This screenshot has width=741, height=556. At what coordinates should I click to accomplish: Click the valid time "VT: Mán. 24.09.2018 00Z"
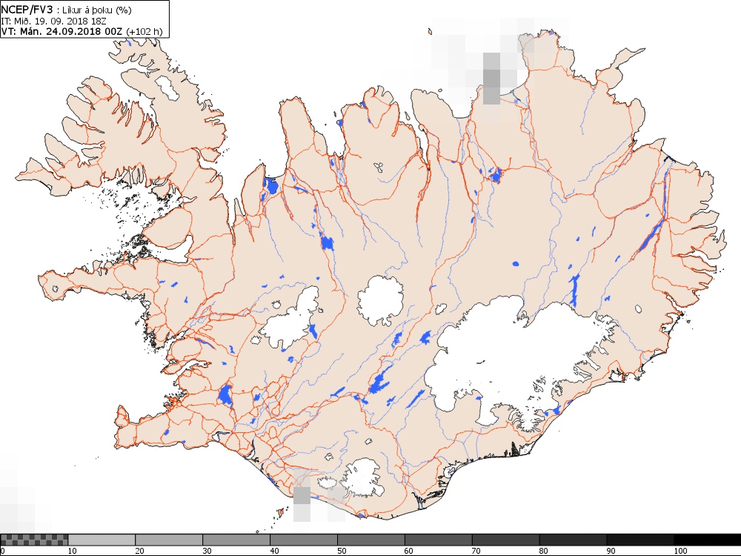pyautogui.click(x=62, y=31)
